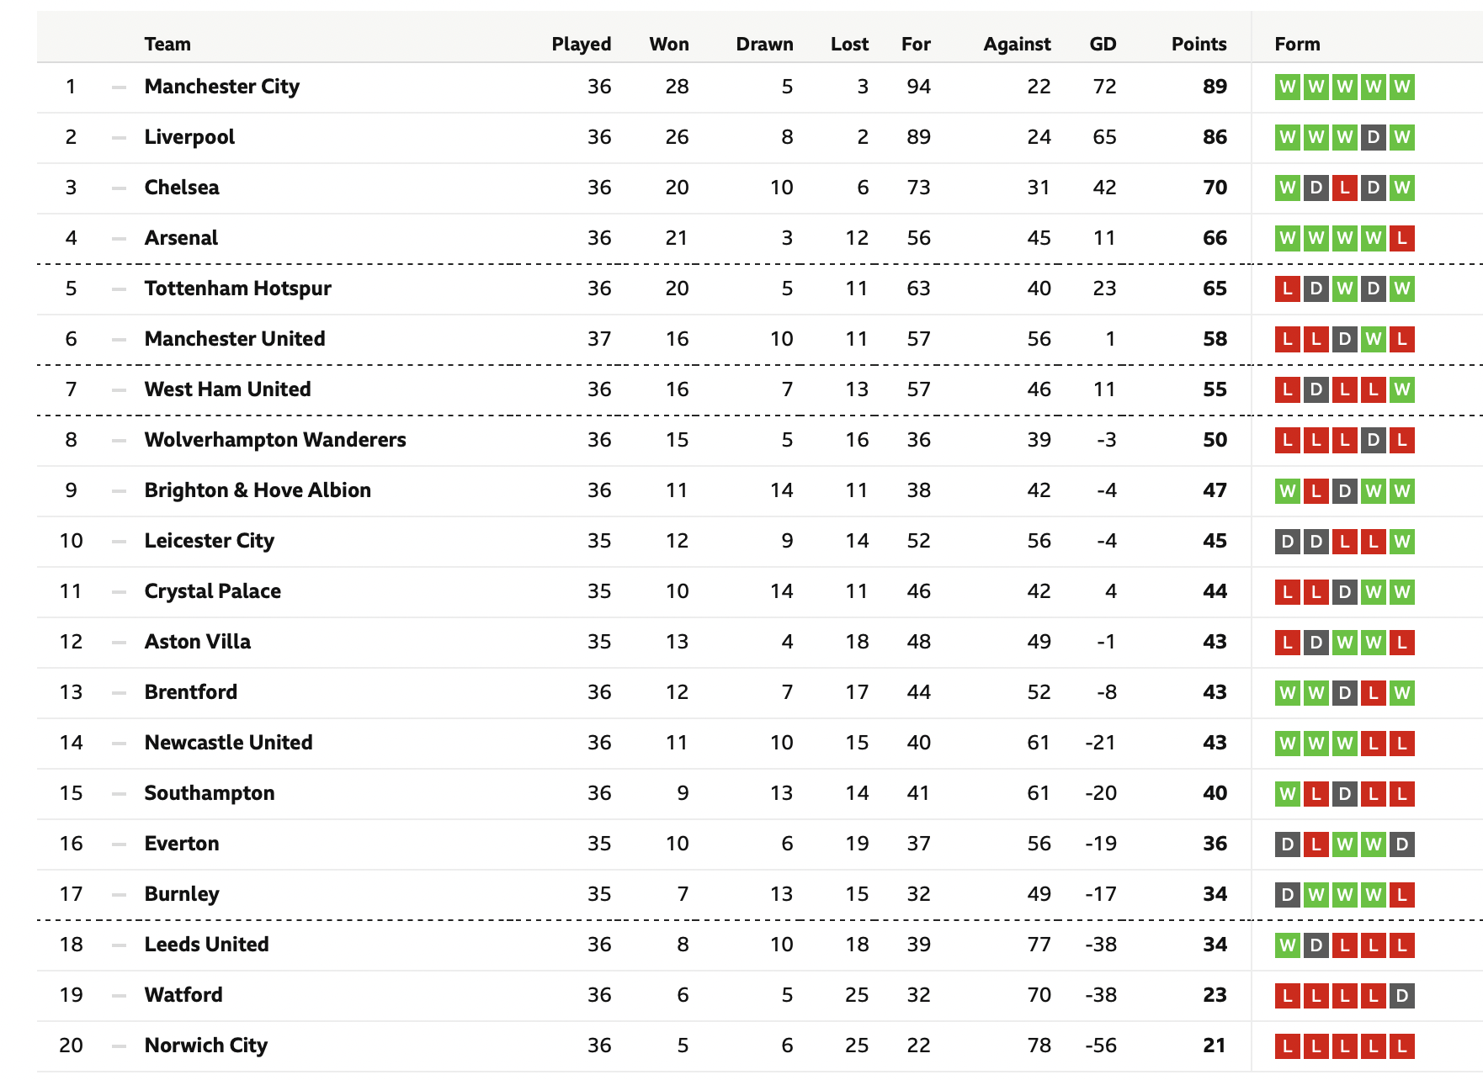Click the Played column header
The height and width of the screenshot is (1080, 1483).
[581, 44]
